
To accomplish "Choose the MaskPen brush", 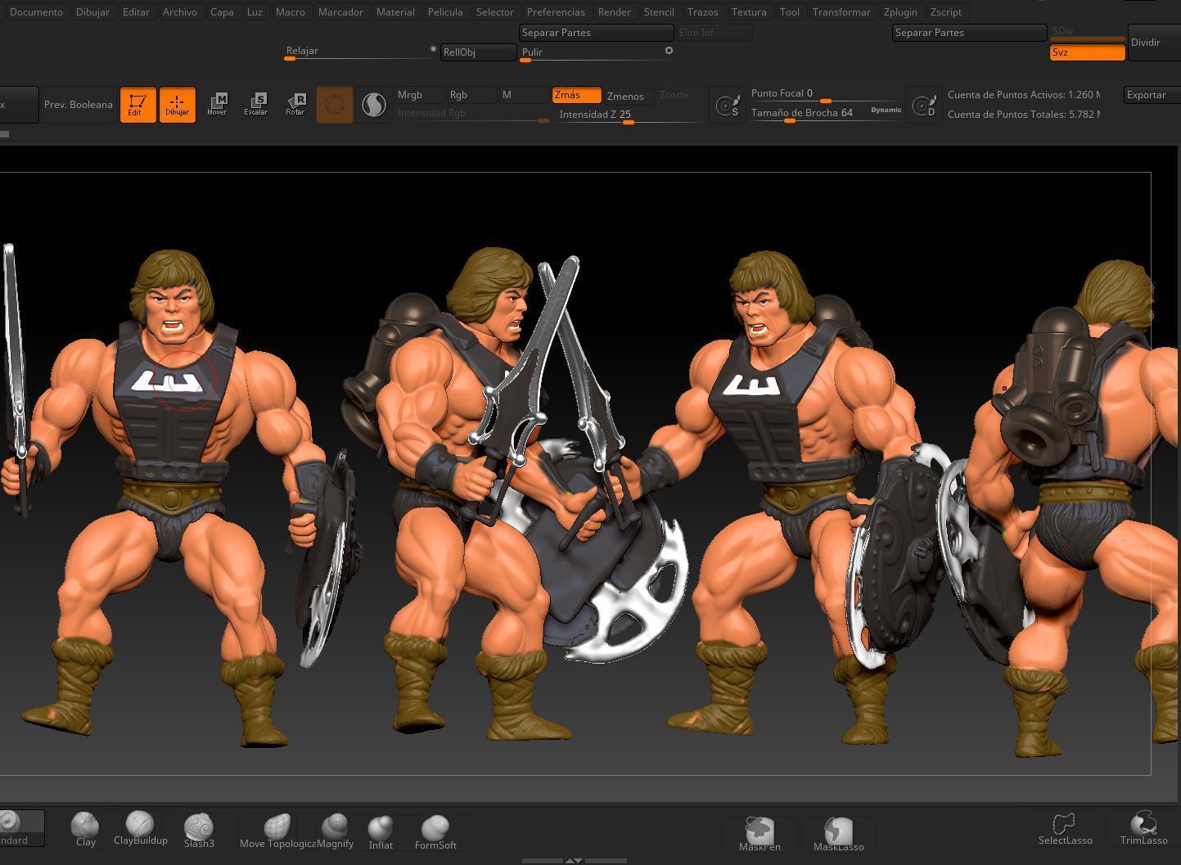I will pos(760,834).
